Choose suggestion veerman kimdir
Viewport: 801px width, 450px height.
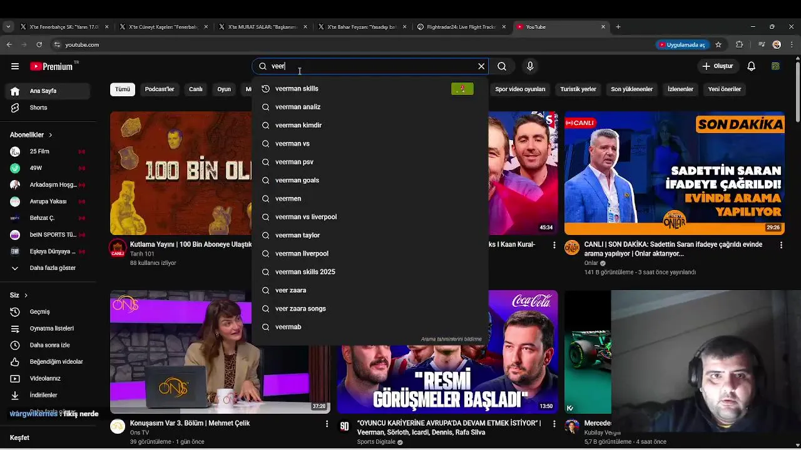369,125
